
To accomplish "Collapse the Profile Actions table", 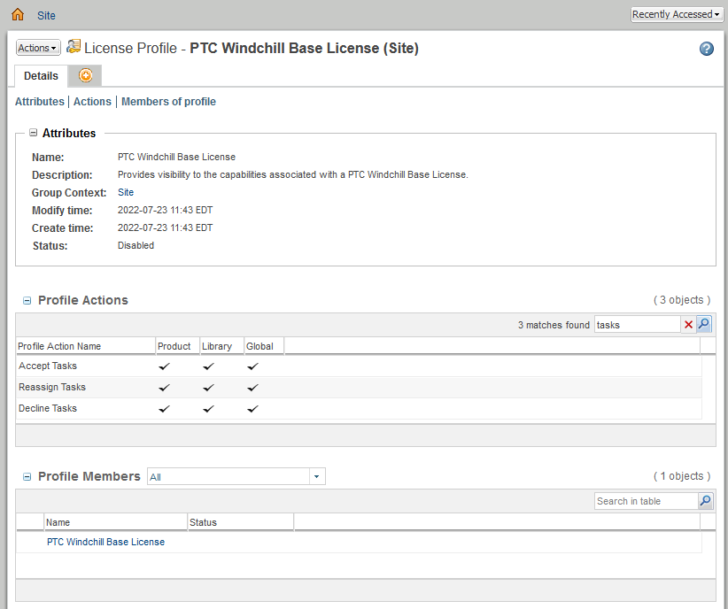I will (27, 301).
